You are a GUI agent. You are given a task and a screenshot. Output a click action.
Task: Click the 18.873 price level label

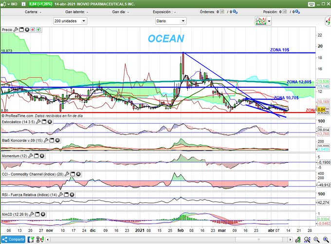tap(6, 51)
